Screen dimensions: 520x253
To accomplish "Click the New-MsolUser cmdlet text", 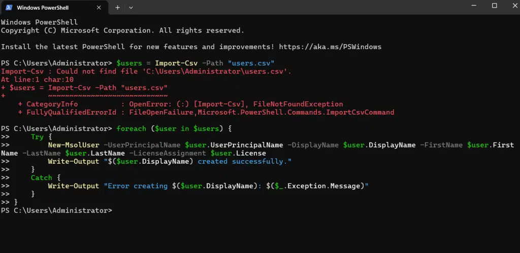I will click(73, 145).
